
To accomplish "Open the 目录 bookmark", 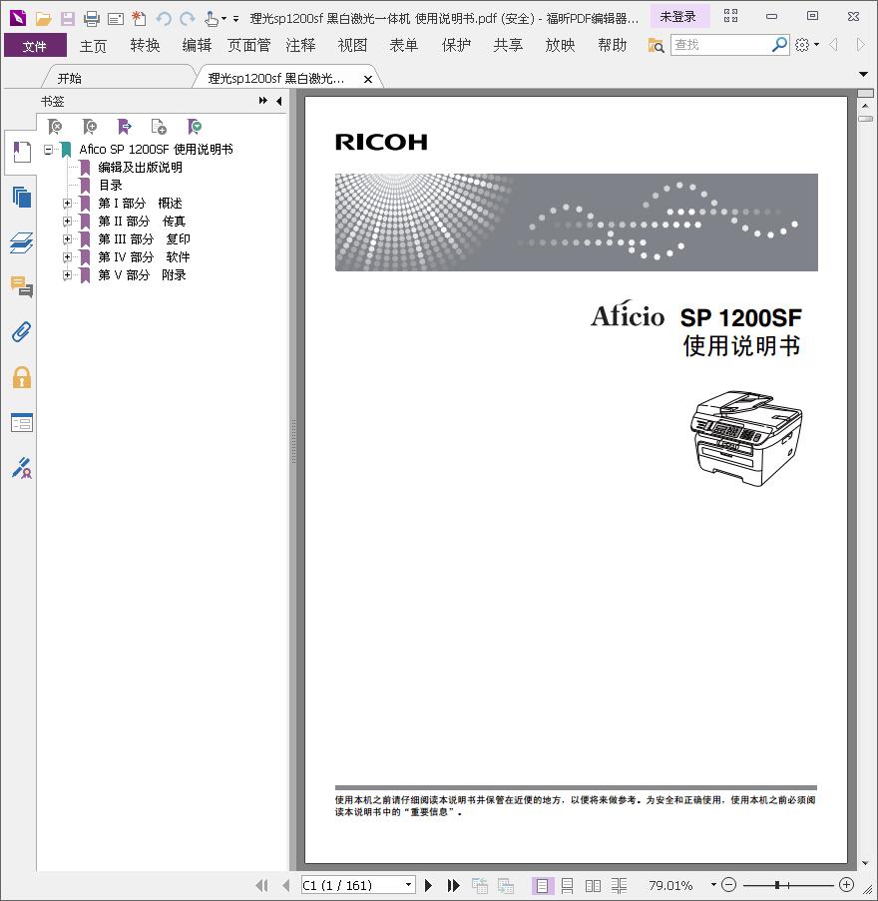I will coord(111,185).
